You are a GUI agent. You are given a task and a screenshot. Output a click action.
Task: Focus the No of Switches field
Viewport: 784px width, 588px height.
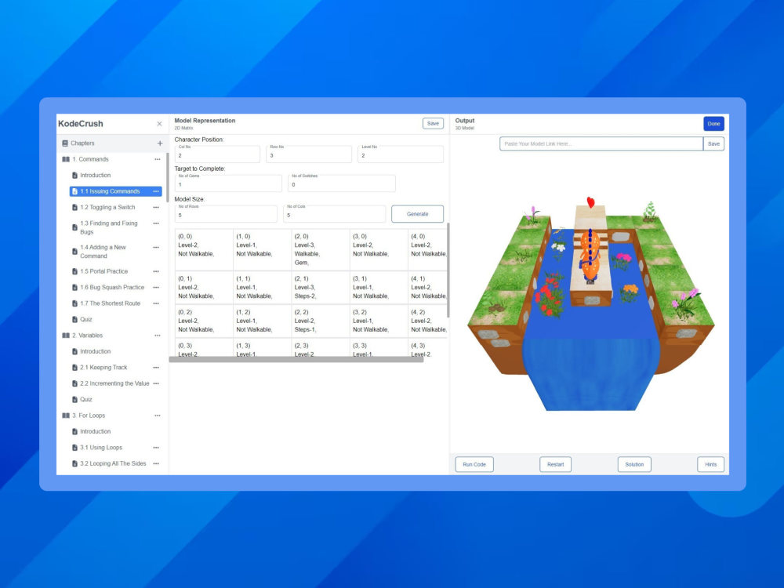pyautogui.click(x=342, y=183)
